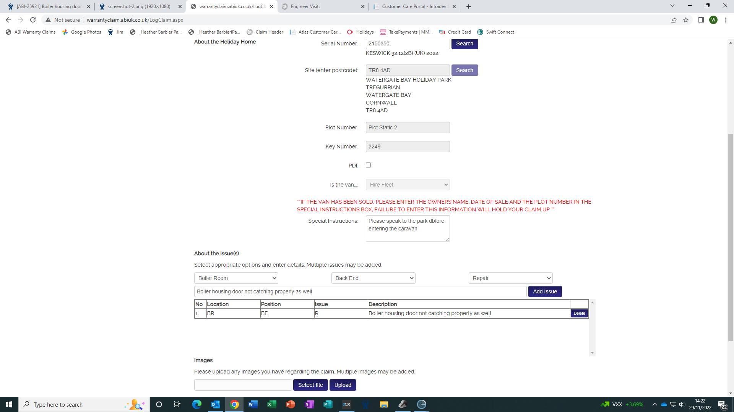The image size is (734, 412).
Task: Open Outlook from the taskbar
Action: pyautogui.click(x=215, y=404)
